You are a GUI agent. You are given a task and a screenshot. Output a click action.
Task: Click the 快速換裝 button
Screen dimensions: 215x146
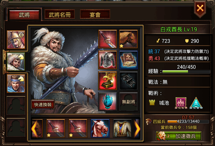(x=43, y=104)
